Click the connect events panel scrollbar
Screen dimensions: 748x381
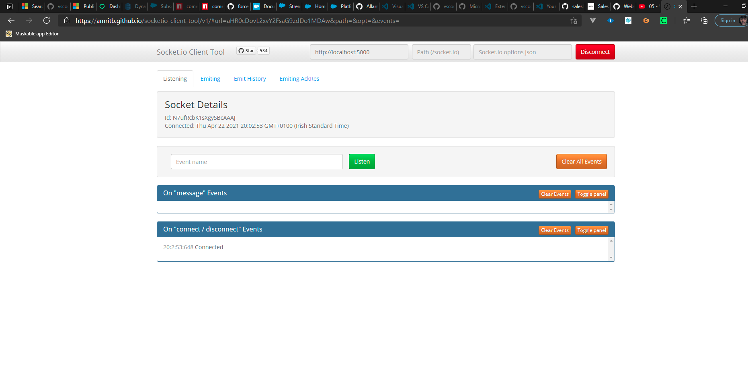tap(611, 249)
